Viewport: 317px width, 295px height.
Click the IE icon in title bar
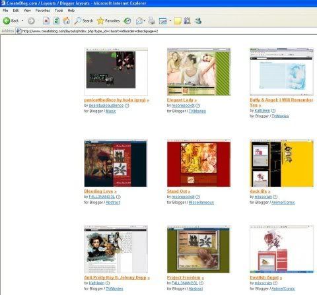pos(3,3)
